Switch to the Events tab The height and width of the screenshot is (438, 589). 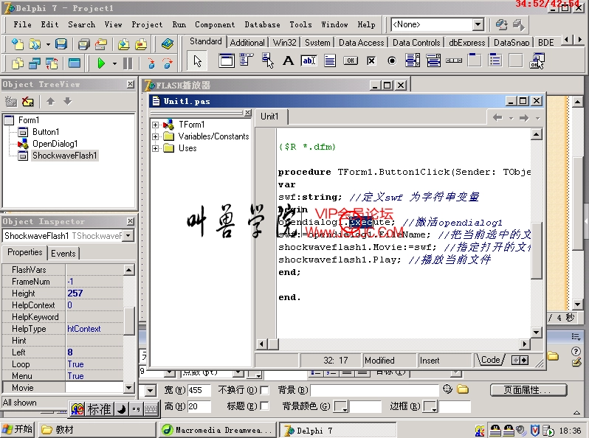click(63, 254)
